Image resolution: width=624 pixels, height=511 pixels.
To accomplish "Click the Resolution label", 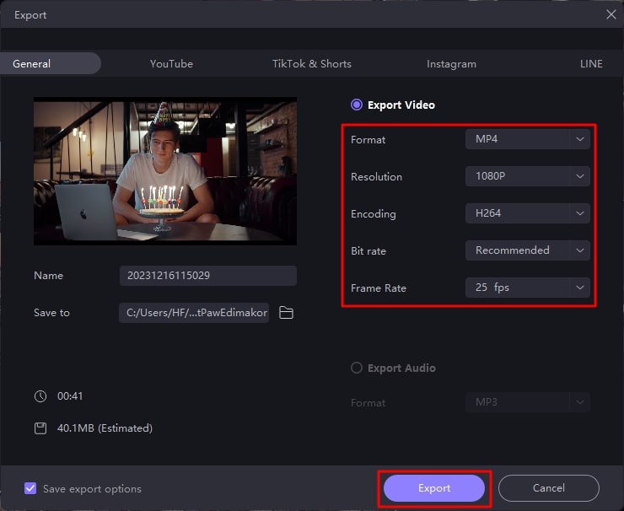I will [x=376, y=177].
